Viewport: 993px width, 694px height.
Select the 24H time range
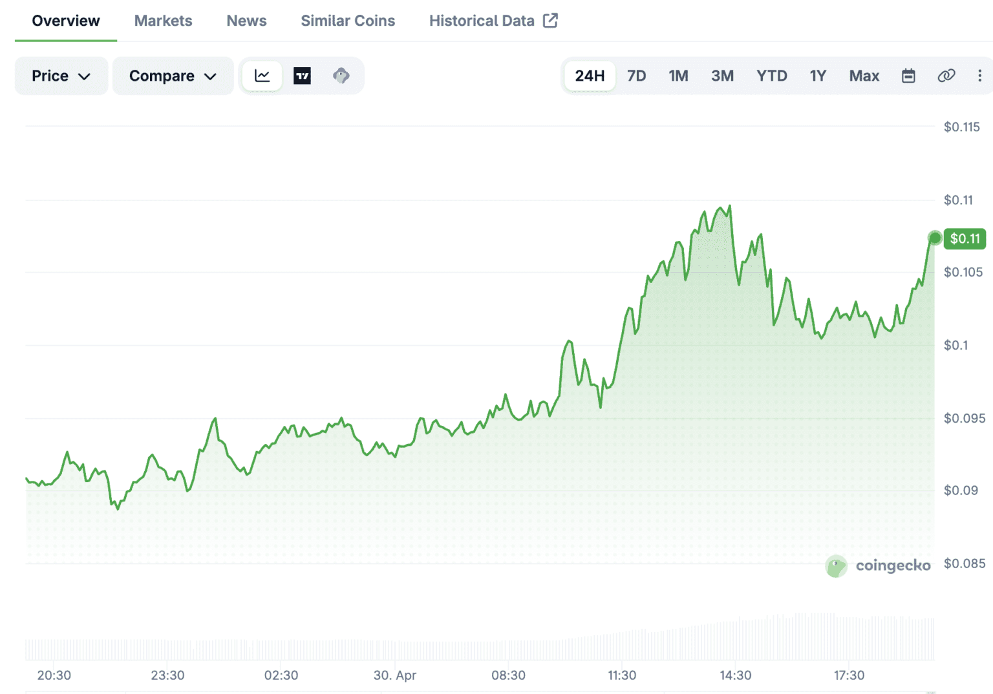pyautogui.click(x=590, y=76)
